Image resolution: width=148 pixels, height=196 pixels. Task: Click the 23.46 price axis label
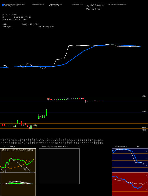(x=144, y=111)
